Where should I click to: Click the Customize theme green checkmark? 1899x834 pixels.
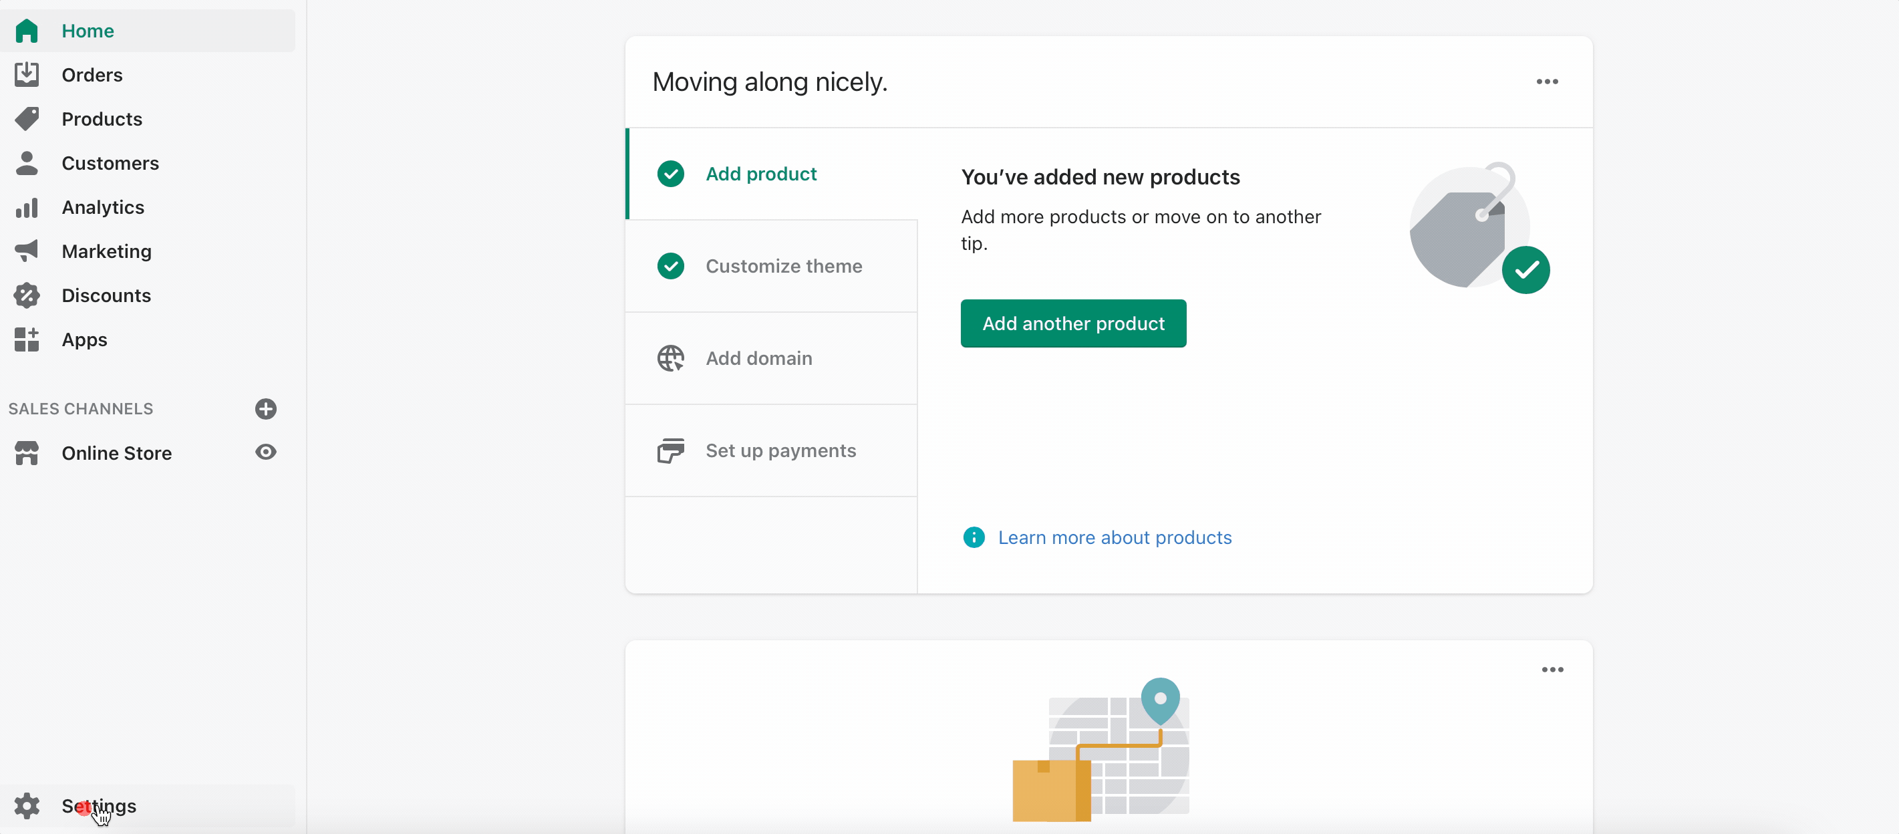click(x=670, y=265)
